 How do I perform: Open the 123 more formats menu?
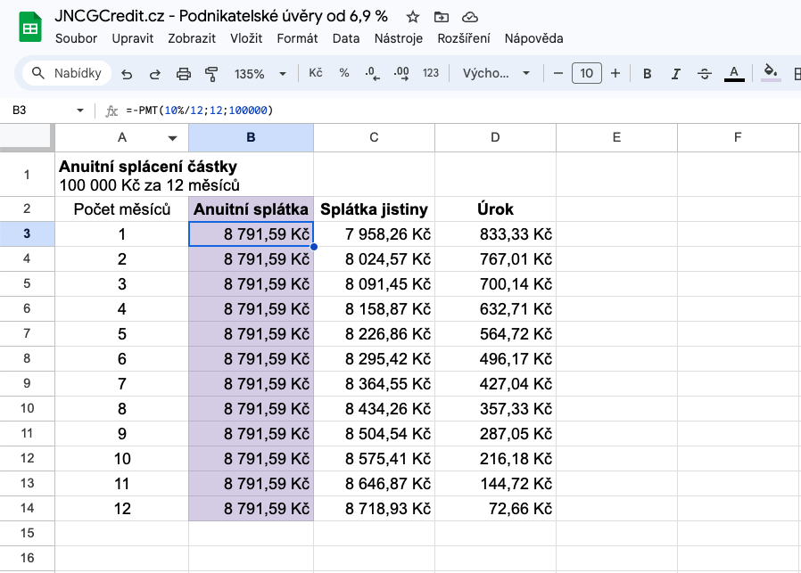431,73
